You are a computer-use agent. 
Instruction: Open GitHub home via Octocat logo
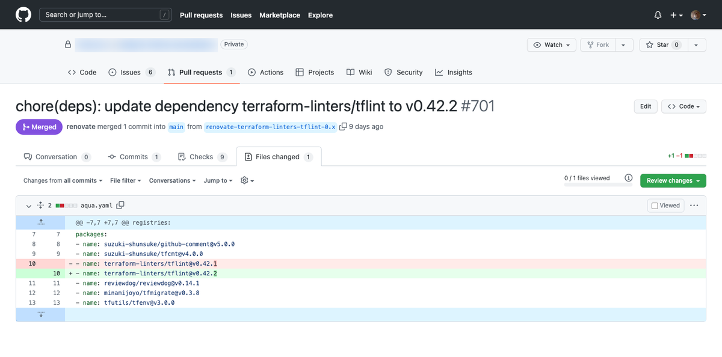click(23, 14)
